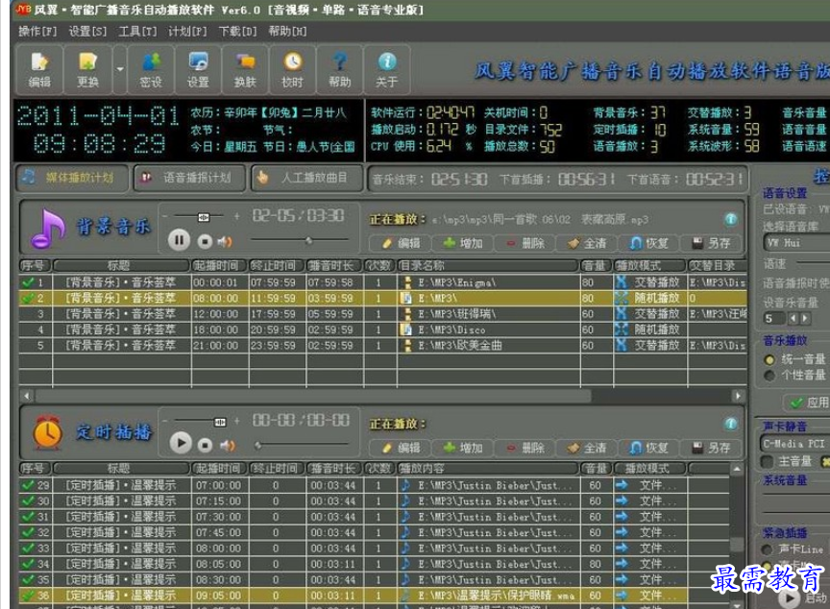Select the E:\MP3\Disco directory cell
The width and height of the screenshot is (830, 609).
click(489, 329)
